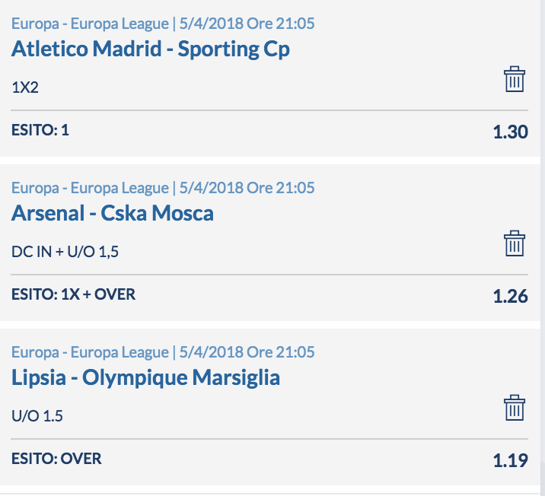Delete the Atletico Madrid - Sporting Cp bet
Image resolution: width=545 pixels, height=496 pixels.
click(x=515, y=79)
